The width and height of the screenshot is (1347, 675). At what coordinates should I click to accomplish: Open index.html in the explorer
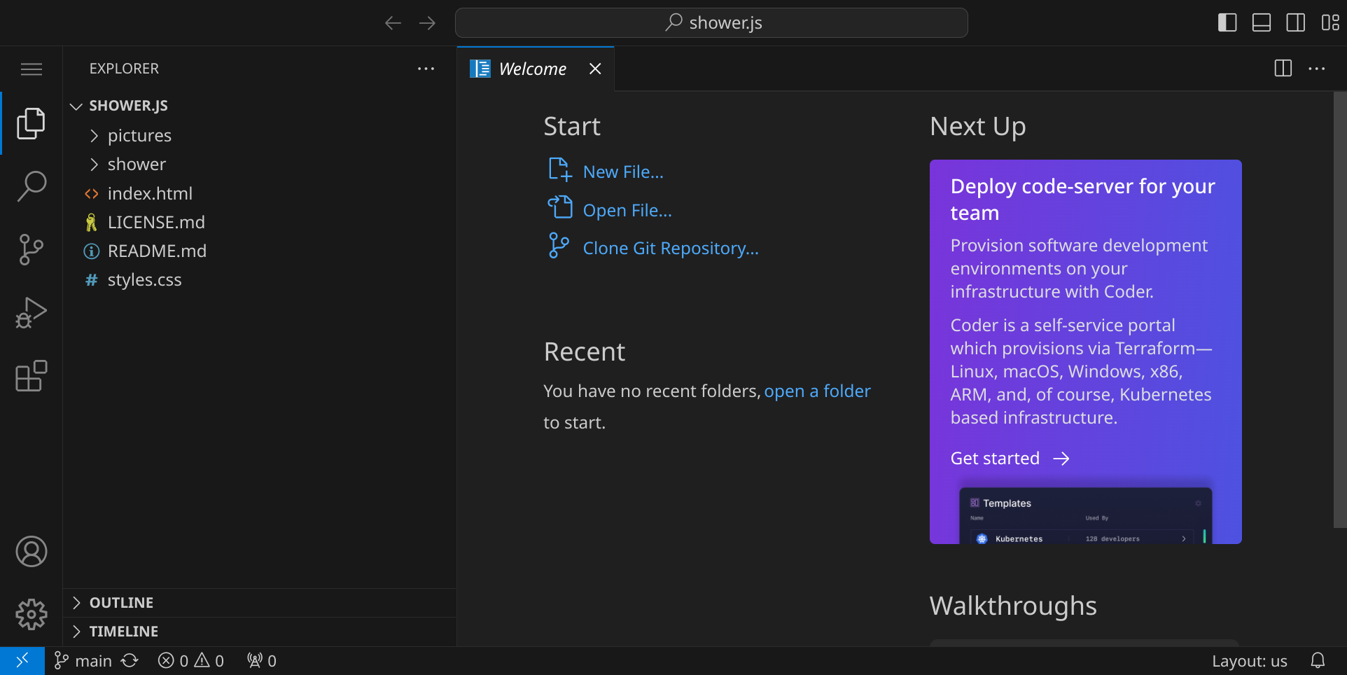pyautogui.click(x=150, y=193)
